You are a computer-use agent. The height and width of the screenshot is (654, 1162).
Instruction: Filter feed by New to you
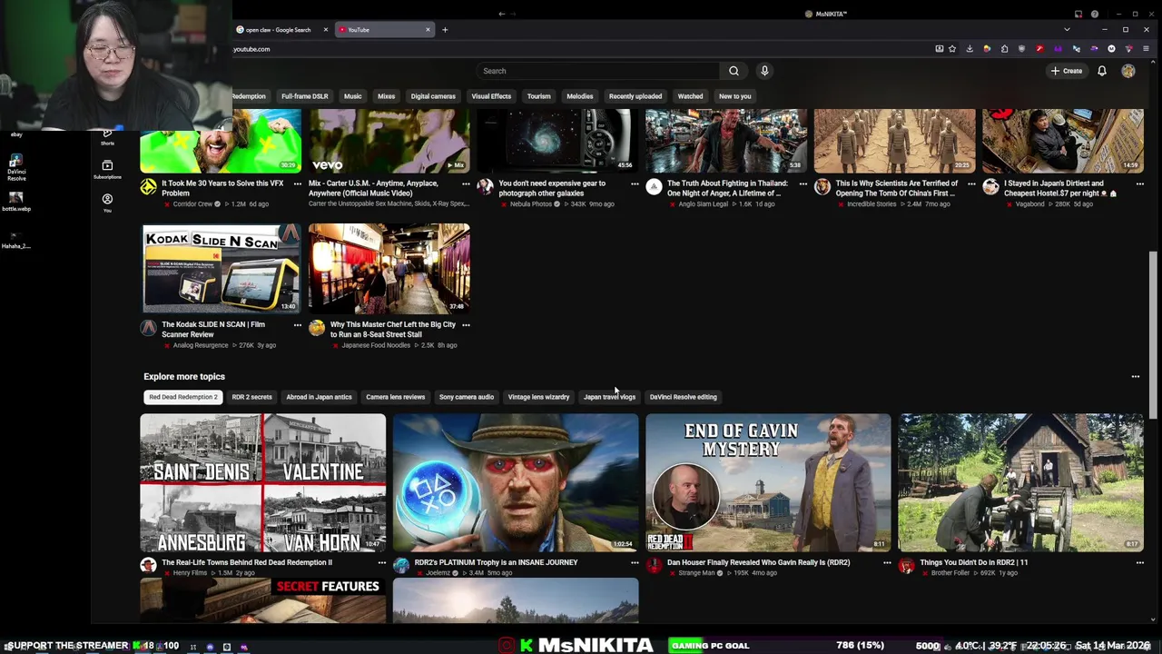click(735, 96)
